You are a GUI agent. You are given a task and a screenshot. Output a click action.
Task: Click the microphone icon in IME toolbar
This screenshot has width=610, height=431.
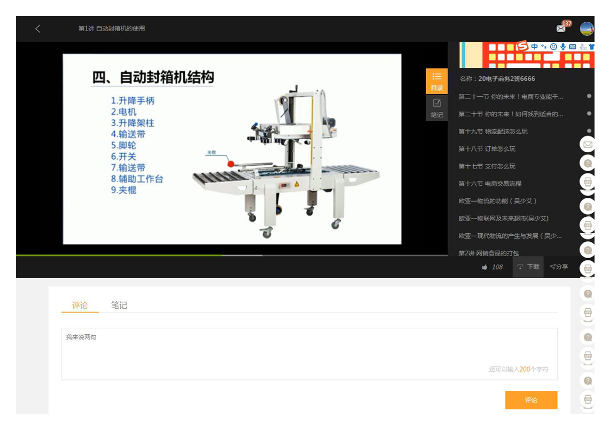click(563, 47)
